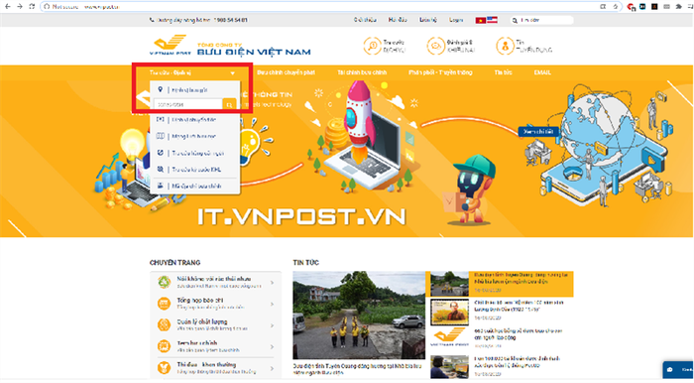The image size is (694, 383).
Task: Open the 'Bưu chính chuyển phát' menu
Action: 286,72
